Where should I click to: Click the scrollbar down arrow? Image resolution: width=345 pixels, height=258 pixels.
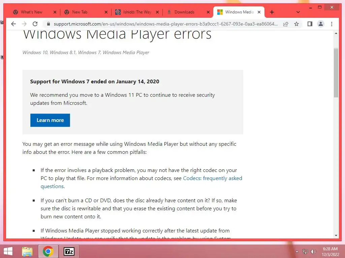coord(336,235)
